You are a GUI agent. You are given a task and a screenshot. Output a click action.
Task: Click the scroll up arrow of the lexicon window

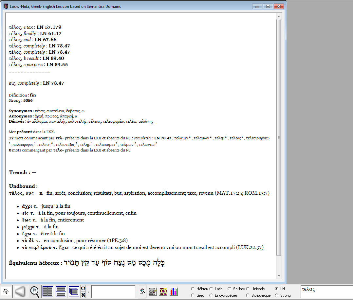pos(279,16)
